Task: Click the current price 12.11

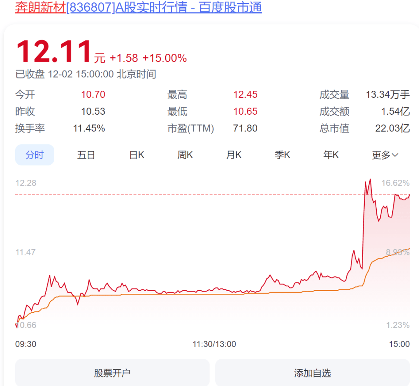Action: coord(54,52)
